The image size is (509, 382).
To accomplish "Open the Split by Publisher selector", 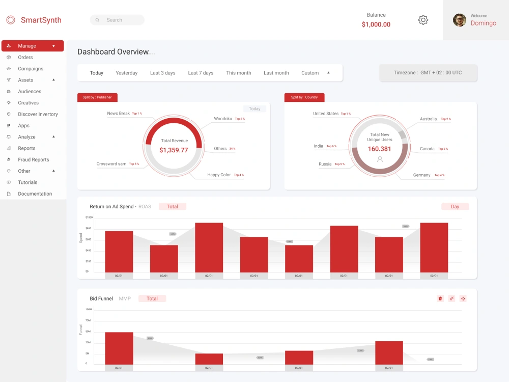I will [x=97, y=97].
